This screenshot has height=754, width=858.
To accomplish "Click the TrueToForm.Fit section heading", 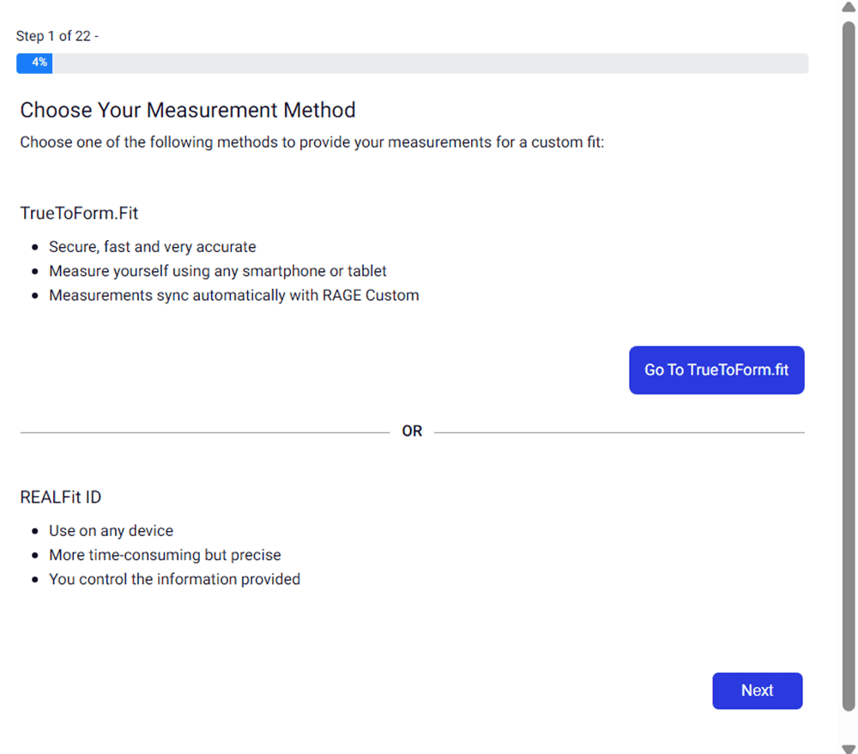I will click(x=80, y=213).
